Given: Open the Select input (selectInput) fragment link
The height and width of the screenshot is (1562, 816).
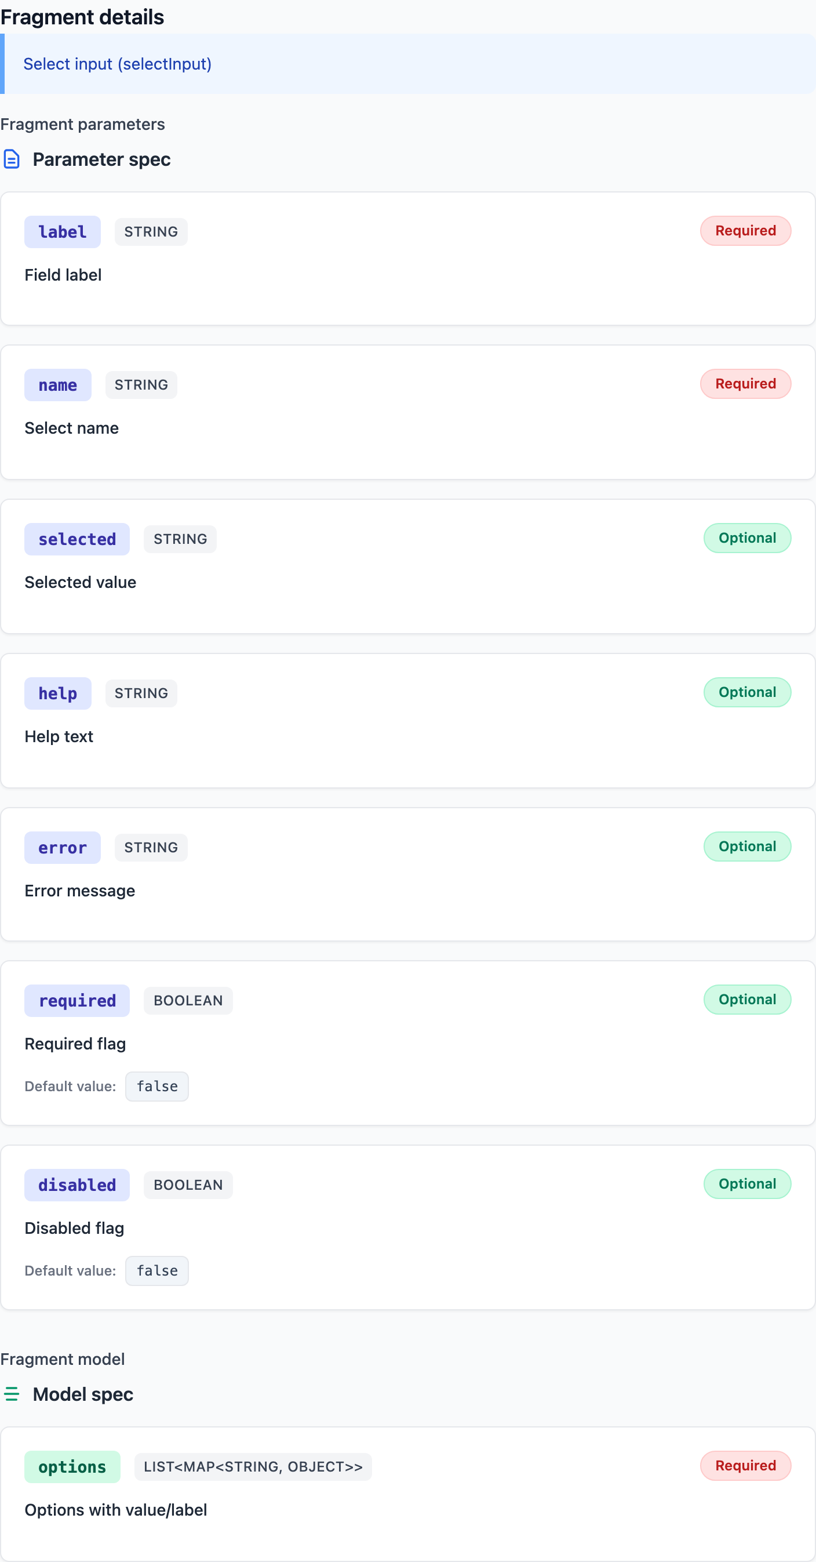Looking at the screenshot, I should (117, 64).
